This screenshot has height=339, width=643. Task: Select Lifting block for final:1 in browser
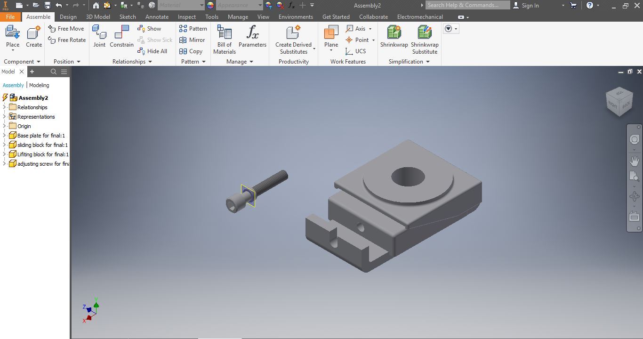coord(39,154)
